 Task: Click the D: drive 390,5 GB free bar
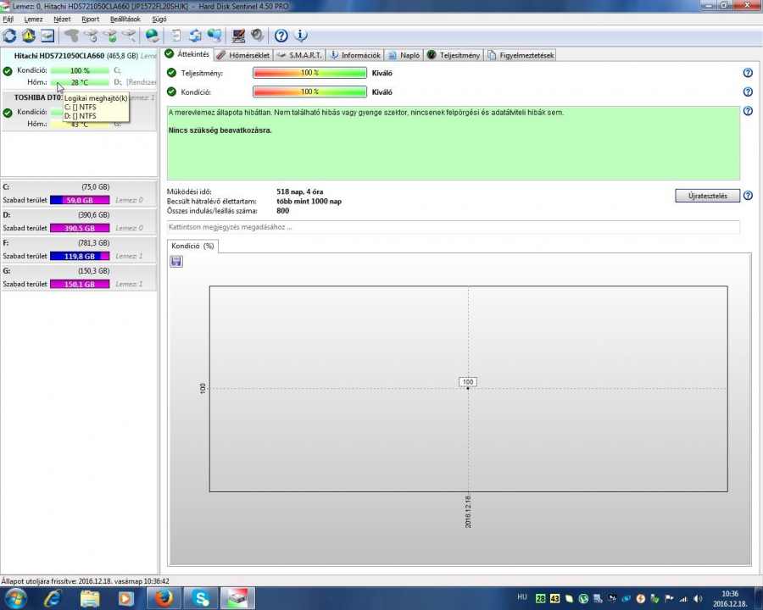[x=80, y=228]
